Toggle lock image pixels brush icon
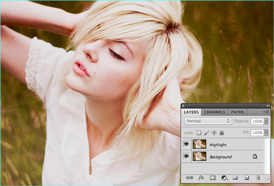The width and height of the screenshot is (274, 186). [x=206, y=133]
